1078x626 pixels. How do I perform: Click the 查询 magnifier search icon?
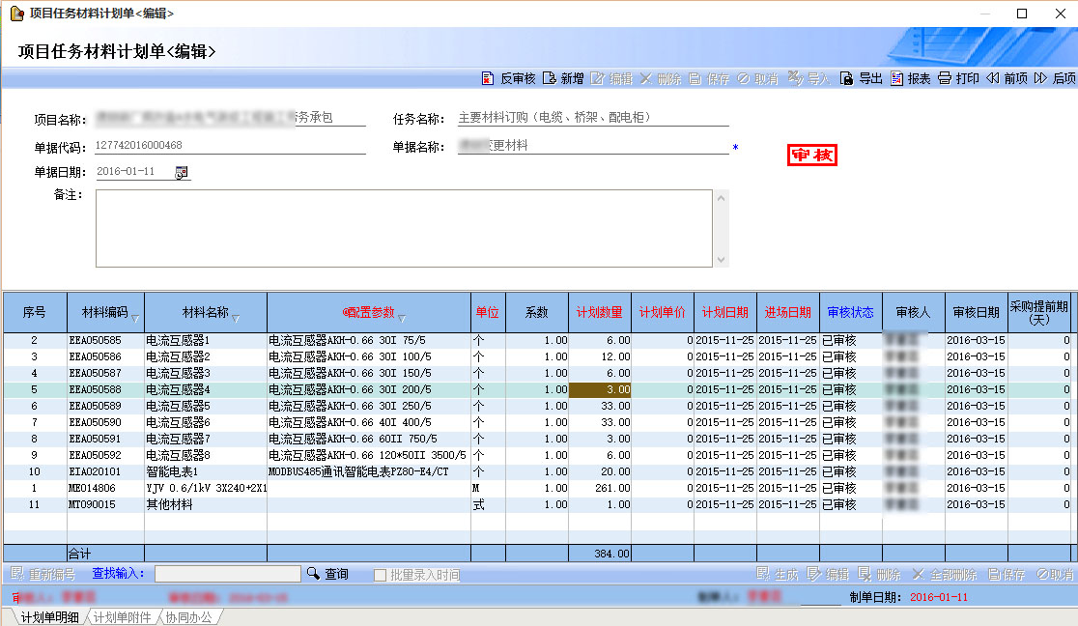tap(313, 574)
